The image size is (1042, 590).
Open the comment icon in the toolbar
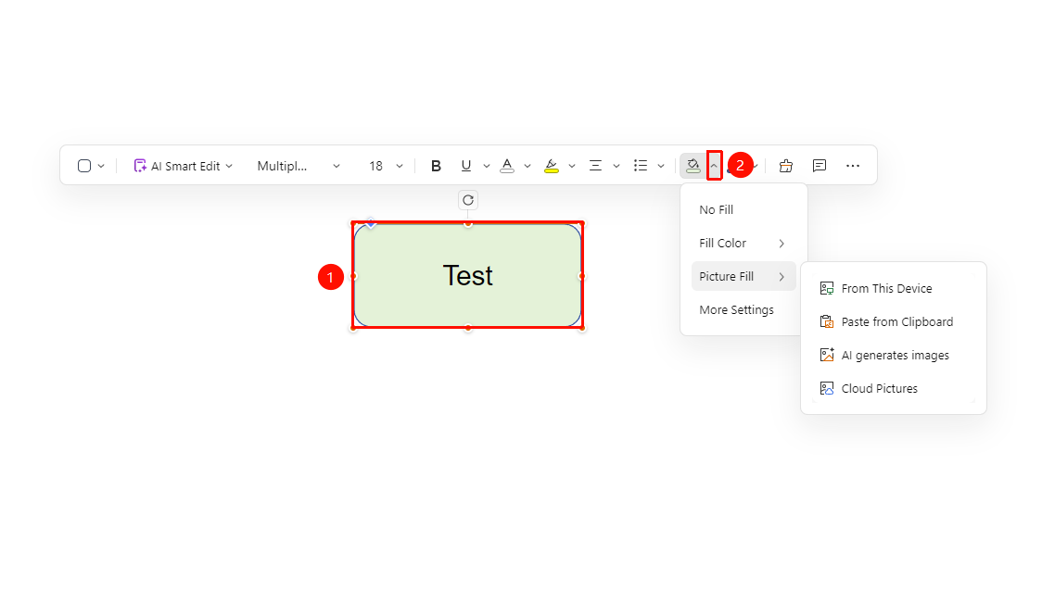[x=820, y=166]
